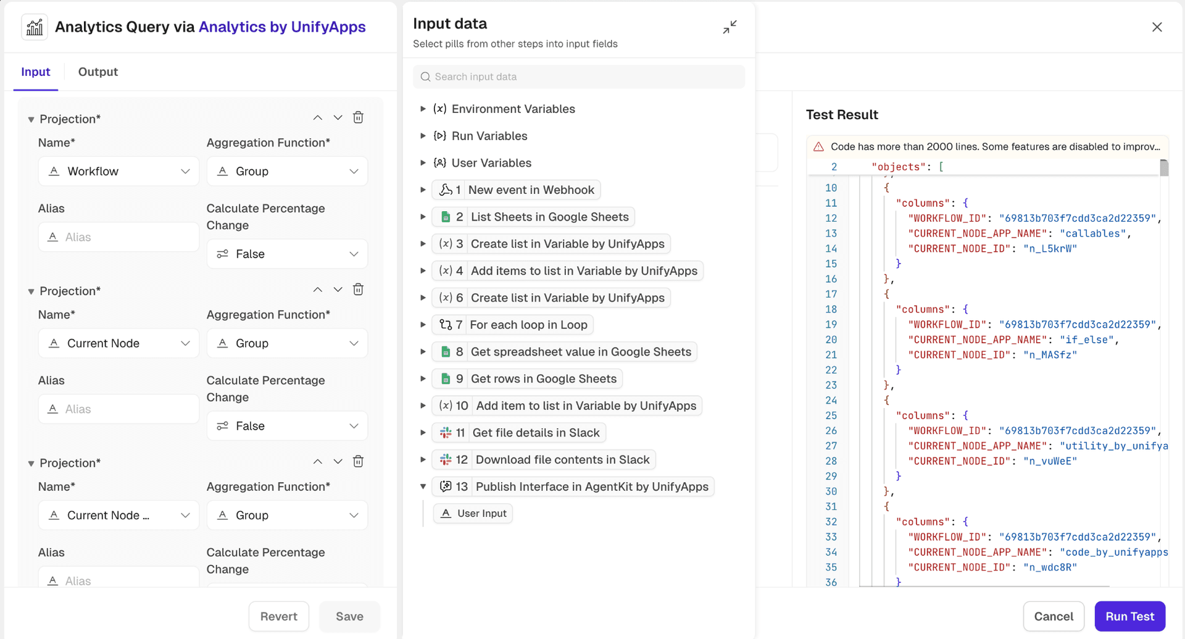Switch to the Input tab
Image resolution: width=1185 pixels, height=639 pixels.
tap(36, 72)
